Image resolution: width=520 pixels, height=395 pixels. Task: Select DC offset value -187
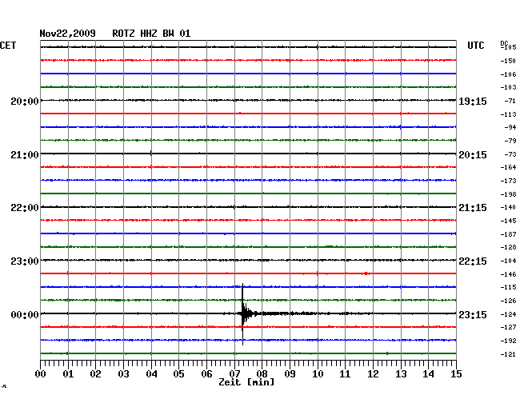click(508, 234)
